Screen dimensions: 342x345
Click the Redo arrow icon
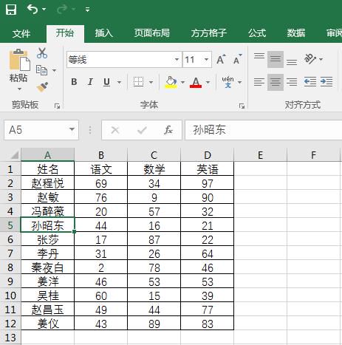(x=62, y=10)
